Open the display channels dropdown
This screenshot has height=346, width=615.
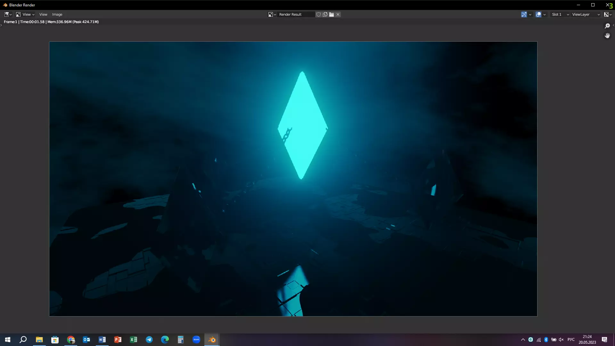click(608, 14)
